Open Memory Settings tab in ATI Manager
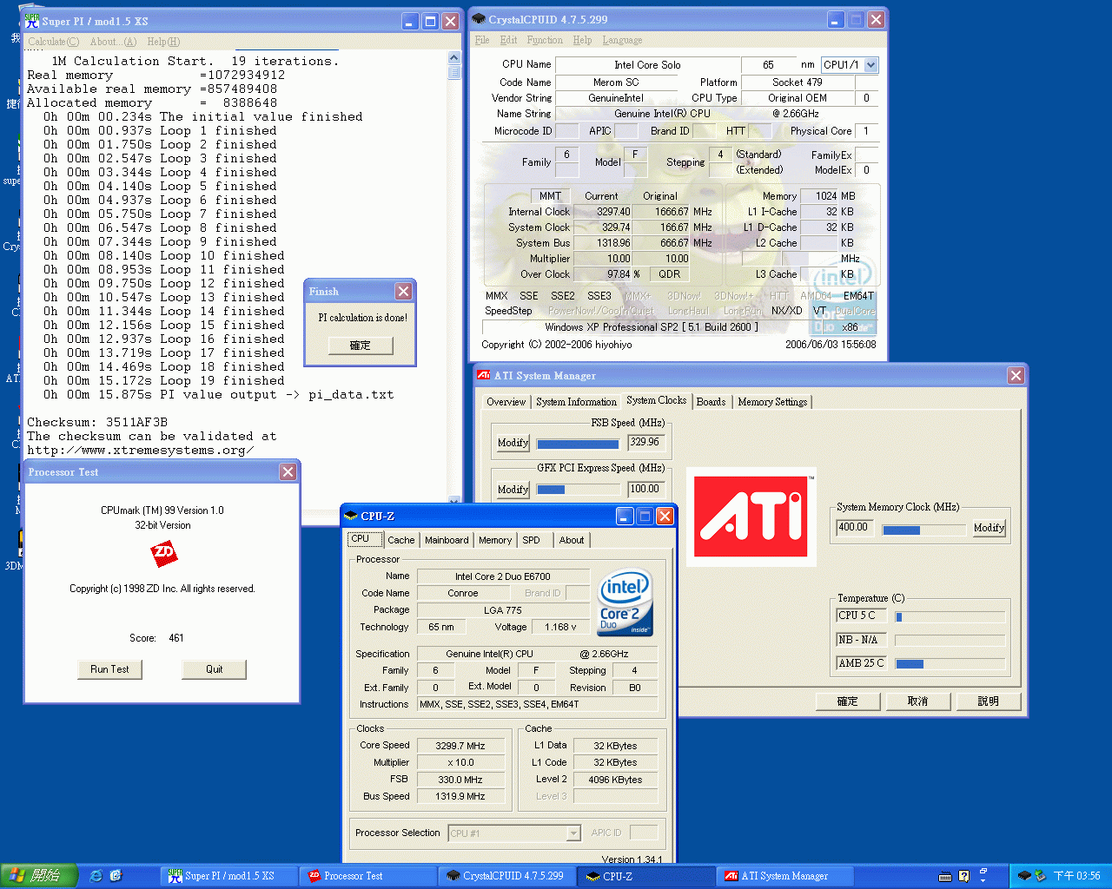This screenshot has height=889, width=1112. [772, 402]
